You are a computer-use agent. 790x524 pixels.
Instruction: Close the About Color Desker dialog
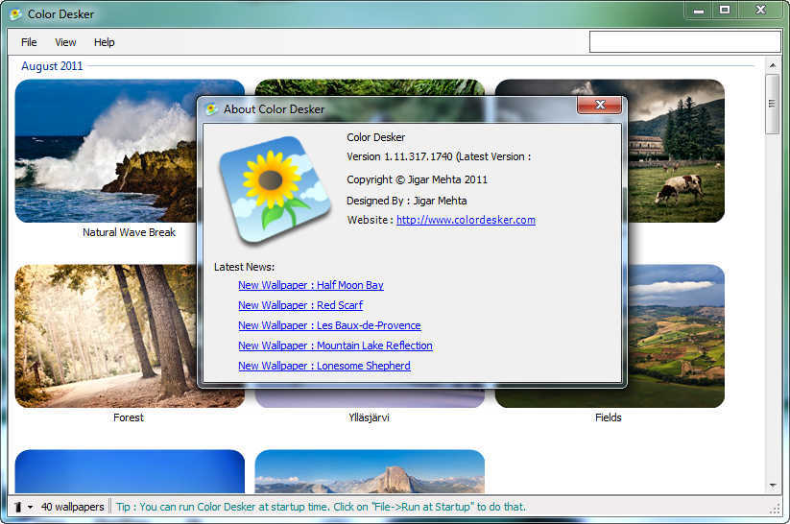coord(600,105)
